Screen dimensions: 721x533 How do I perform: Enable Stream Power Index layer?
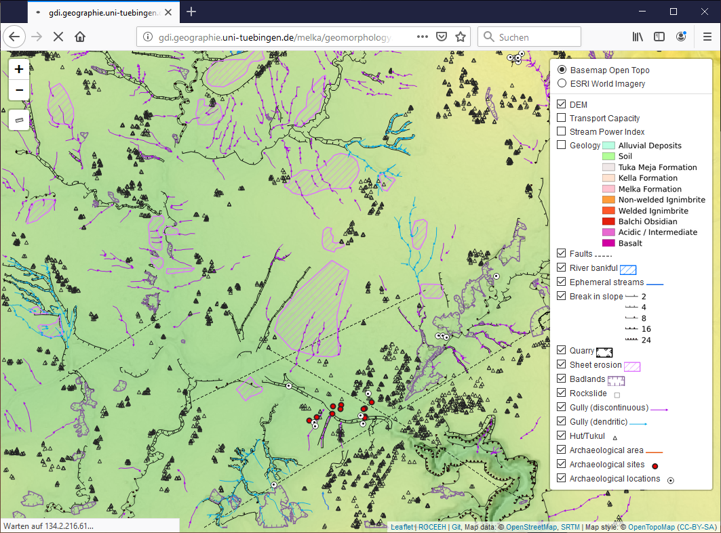click(561, 131)
